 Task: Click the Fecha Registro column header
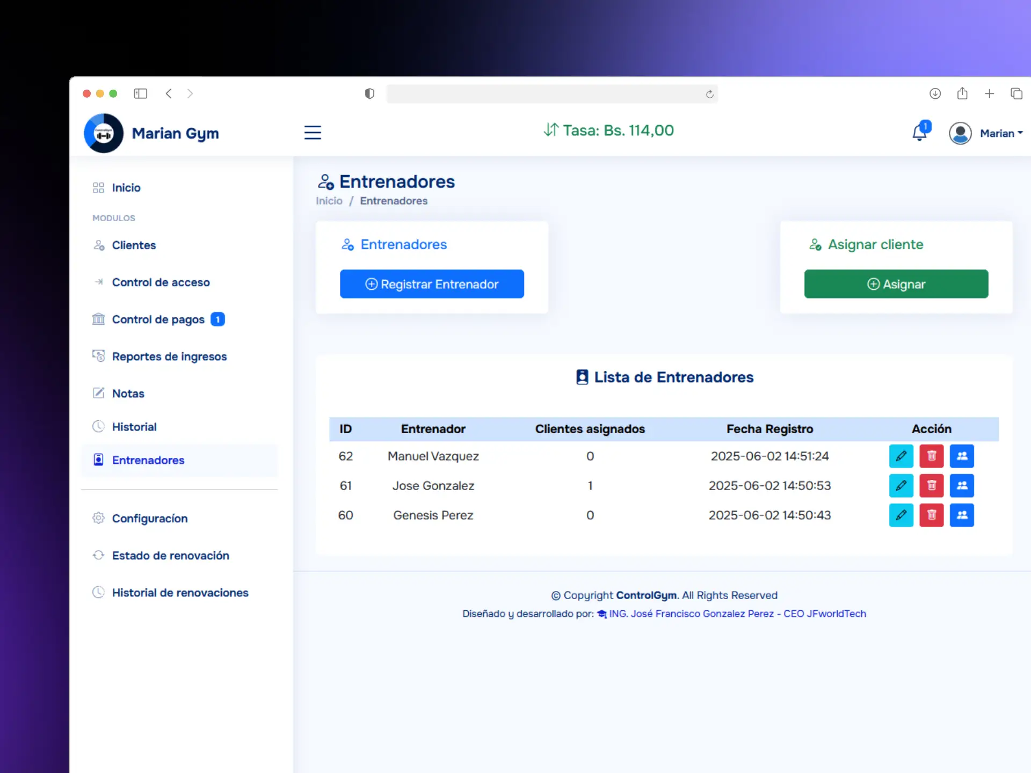[769, 429]
